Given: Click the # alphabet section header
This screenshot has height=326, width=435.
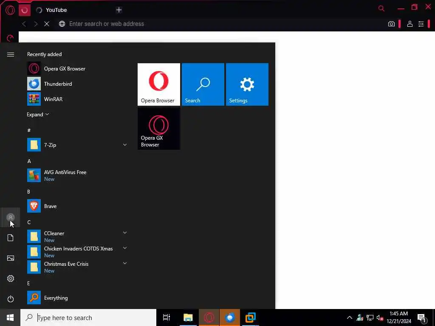Looking at the screenshot, I should (29, 130).
